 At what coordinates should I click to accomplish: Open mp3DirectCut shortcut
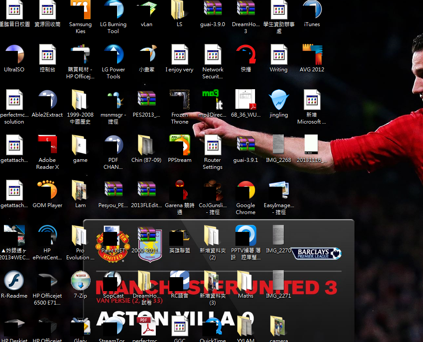[212, 100]
